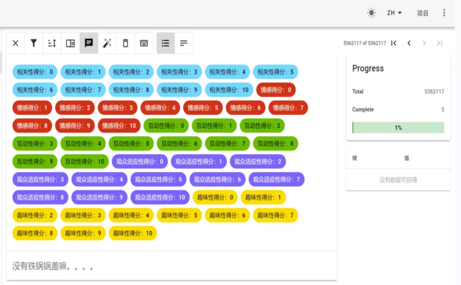Select the 相关性得分: 10 label
The width and height of the screenshot is (461, 285).
coord(228,90)
